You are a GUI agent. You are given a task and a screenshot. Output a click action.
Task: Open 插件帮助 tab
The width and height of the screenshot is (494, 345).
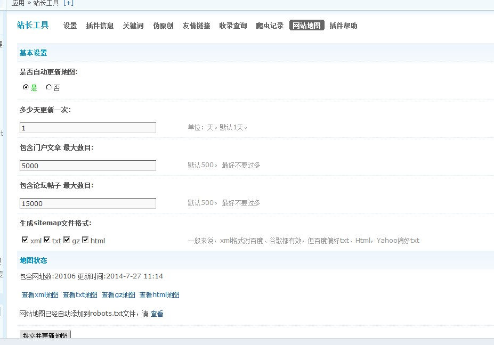(343, 26)
